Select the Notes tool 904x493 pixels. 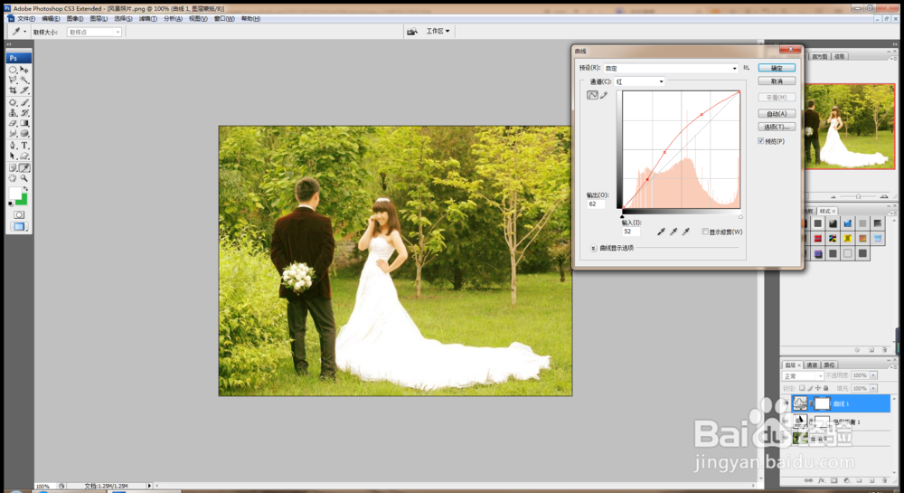(x=13, y=167)
